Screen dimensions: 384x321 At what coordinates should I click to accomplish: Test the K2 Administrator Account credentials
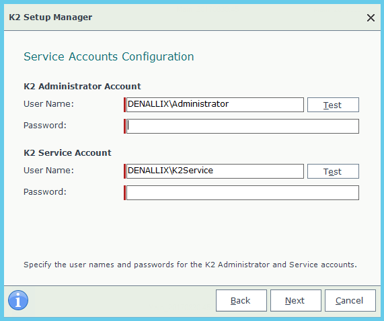click(333, 105)
